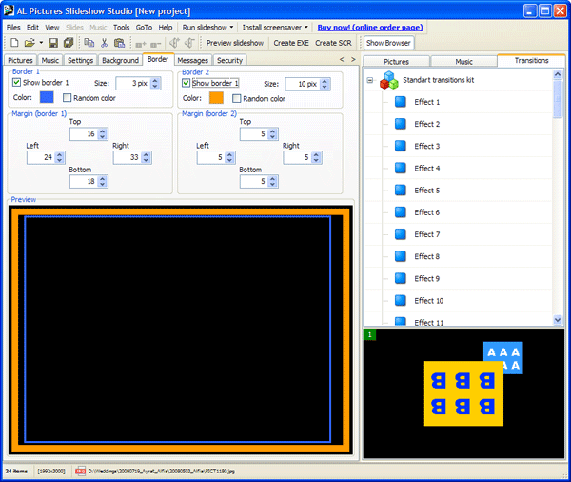Image resolution: width=571 pixels, height=482 pixels.
Task: Uncheck Show border 1 in Border 1 group
Action: 16,83
